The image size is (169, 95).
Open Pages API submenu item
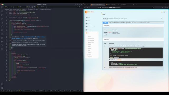point(89,50)
